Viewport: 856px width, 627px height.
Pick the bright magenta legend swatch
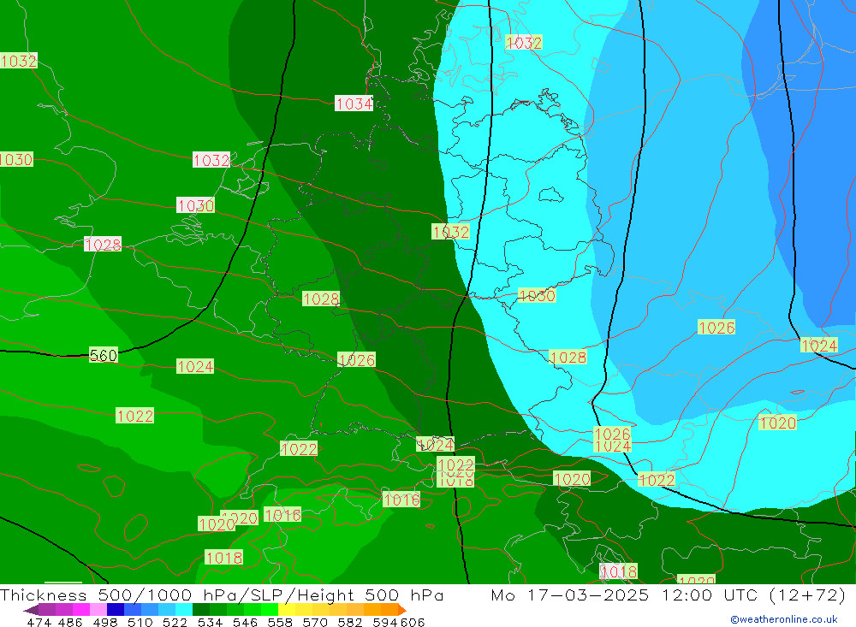pos(80,610)
